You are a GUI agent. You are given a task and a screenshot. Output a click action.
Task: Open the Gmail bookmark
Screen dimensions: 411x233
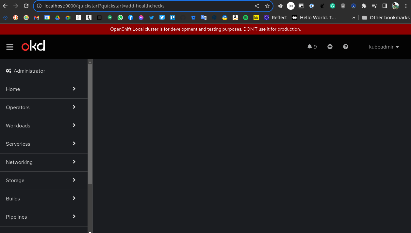click(x=37, y=18)
